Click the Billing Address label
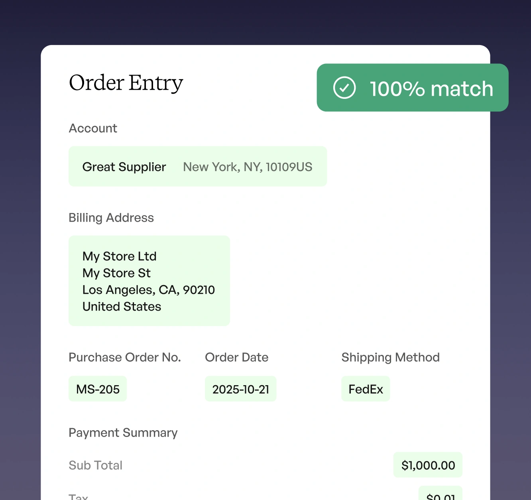Viewport: 531px width, 500px height. [x=111, y=218]
